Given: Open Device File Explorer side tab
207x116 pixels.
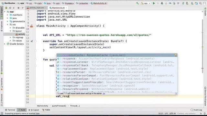Looking at the screenshot, I should point(205,96).
